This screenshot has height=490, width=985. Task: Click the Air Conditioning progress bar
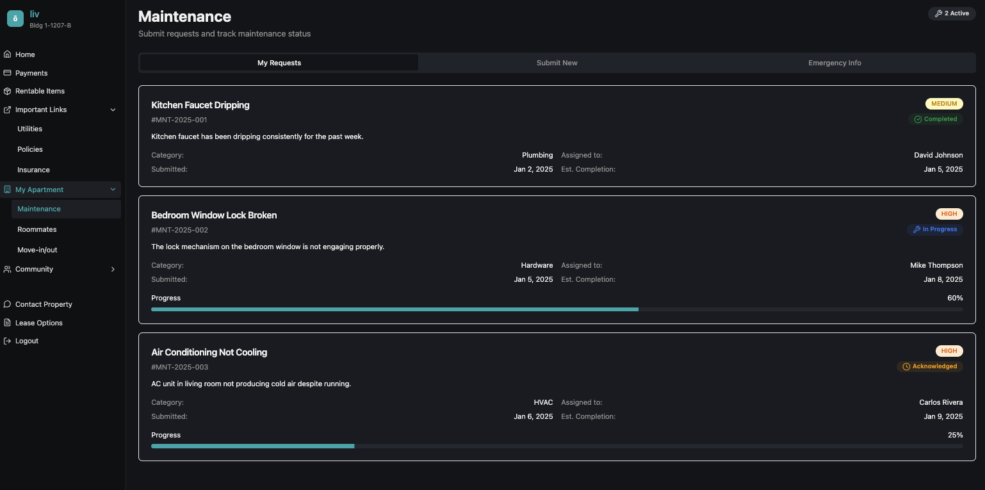click(557, 446)
